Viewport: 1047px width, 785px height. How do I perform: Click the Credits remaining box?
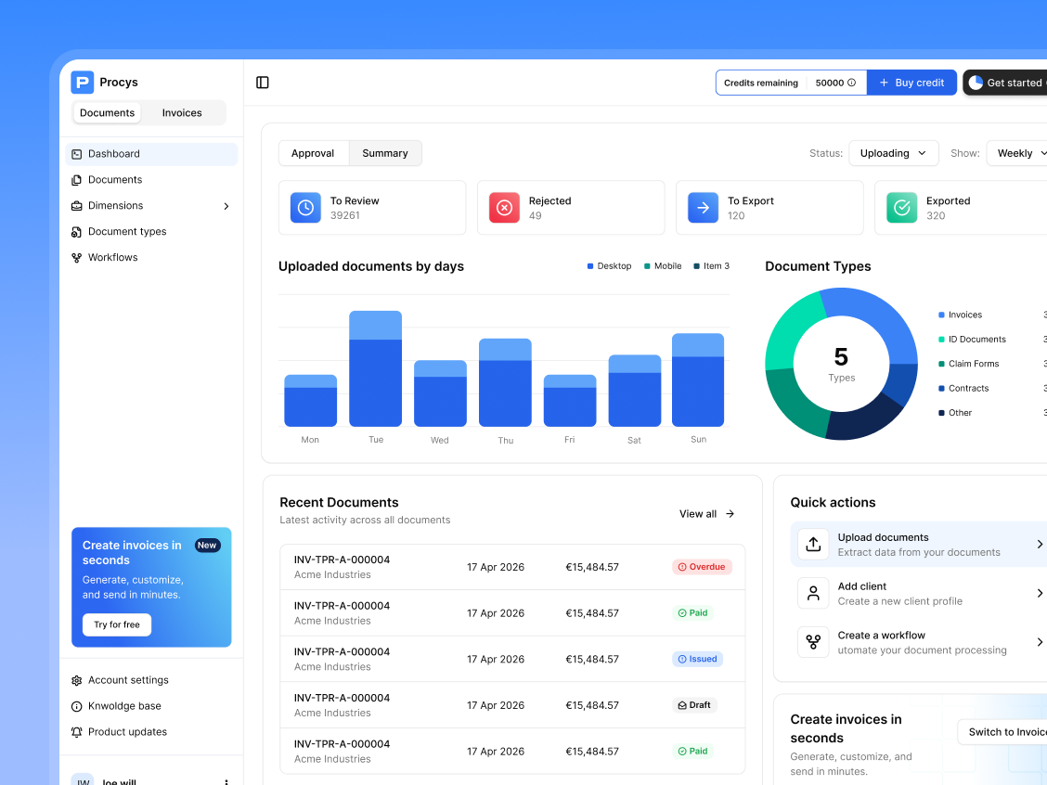click(791, 83)
